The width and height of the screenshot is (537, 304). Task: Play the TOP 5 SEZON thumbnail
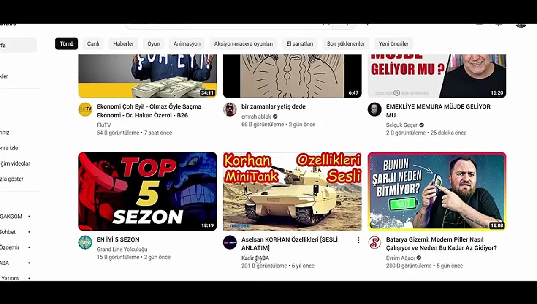click(147, 191)
